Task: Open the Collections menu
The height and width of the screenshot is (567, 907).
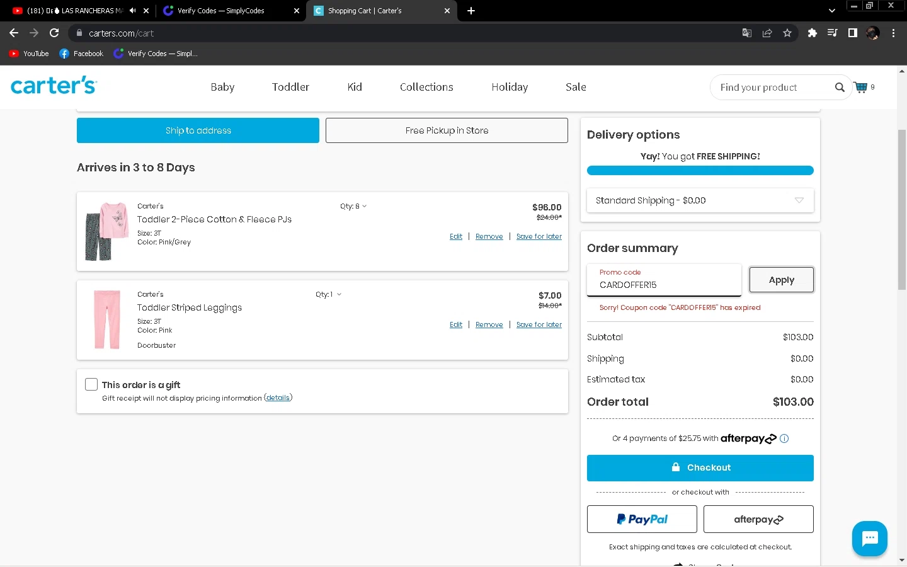Action: [426, 87]
